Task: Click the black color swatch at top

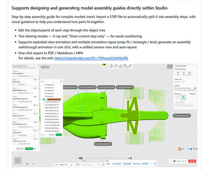Action: coord(104,65)
